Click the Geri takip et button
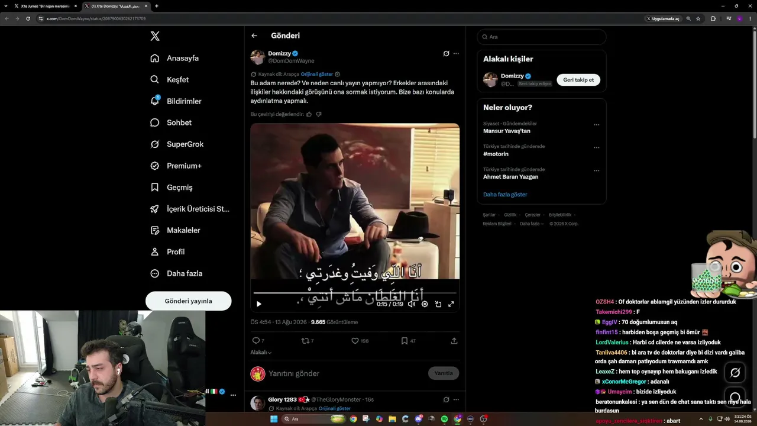The height and width of the screenshot is (426, 757). [578, 80]
